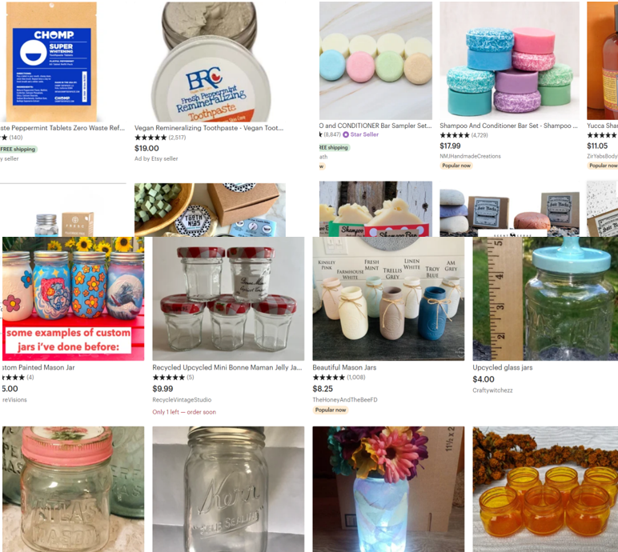The image size is (618, 552).
Task: Open Recycled Upcycled Mini Bonne Maman listing
Action: (227, 367)
